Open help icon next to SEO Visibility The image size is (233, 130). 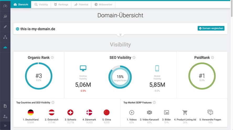point(134,57)
